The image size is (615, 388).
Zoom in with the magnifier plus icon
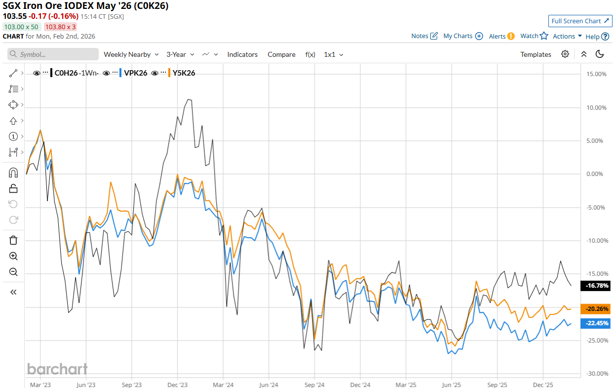[x=13, y=256]
